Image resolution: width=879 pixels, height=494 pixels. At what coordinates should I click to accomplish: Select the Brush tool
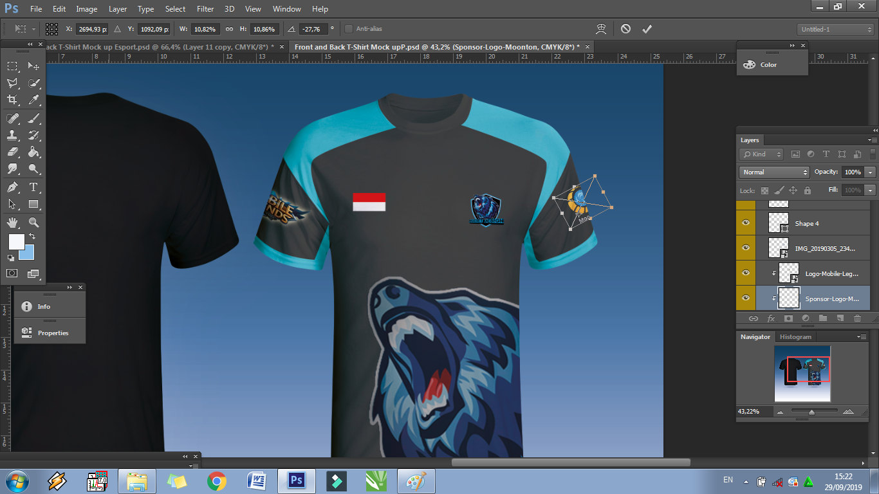click(34, 118)
